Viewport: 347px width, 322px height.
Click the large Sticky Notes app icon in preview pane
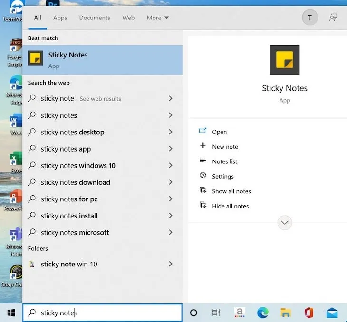click(284, 60)
